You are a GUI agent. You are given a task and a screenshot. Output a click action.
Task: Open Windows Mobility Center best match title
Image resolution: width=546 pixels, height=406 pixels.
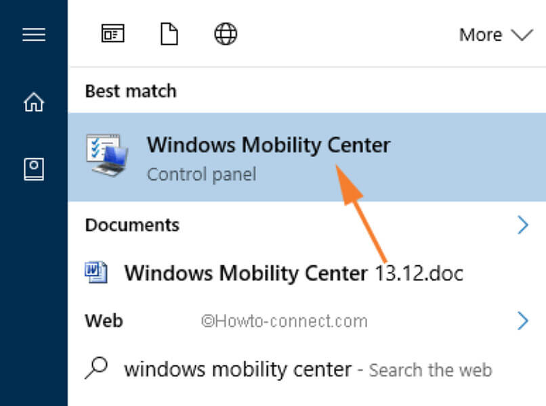(268, 145)
